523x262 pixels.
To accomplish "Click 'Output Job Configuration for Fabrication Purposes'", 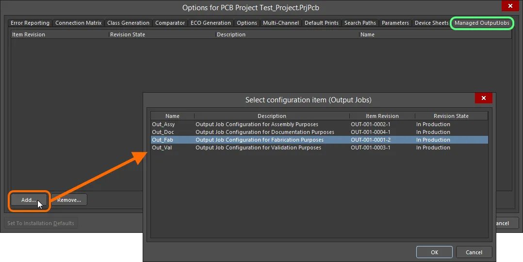I will pyautogui.click(x=260, y=140).
